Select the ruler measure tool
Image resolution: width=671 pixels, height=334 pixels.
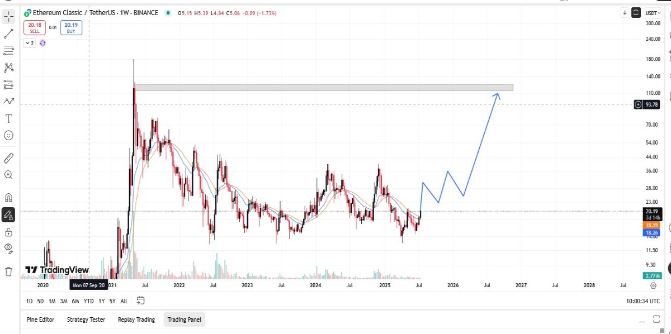click(x=8, y=158)
